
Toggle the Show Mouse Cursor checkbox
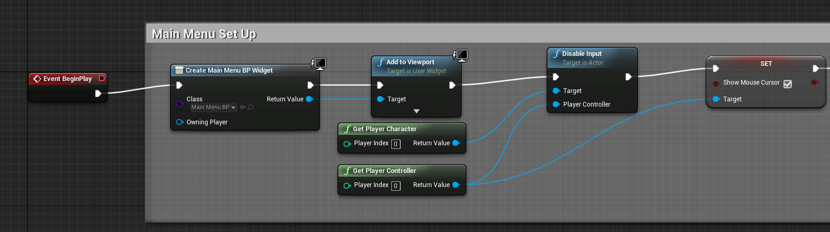click(x=788, y=84)
